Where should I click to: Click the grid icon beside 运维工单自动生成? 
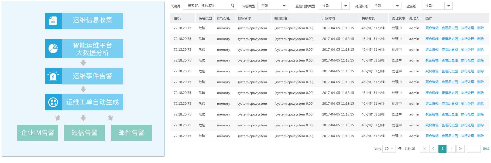[53, 102]
